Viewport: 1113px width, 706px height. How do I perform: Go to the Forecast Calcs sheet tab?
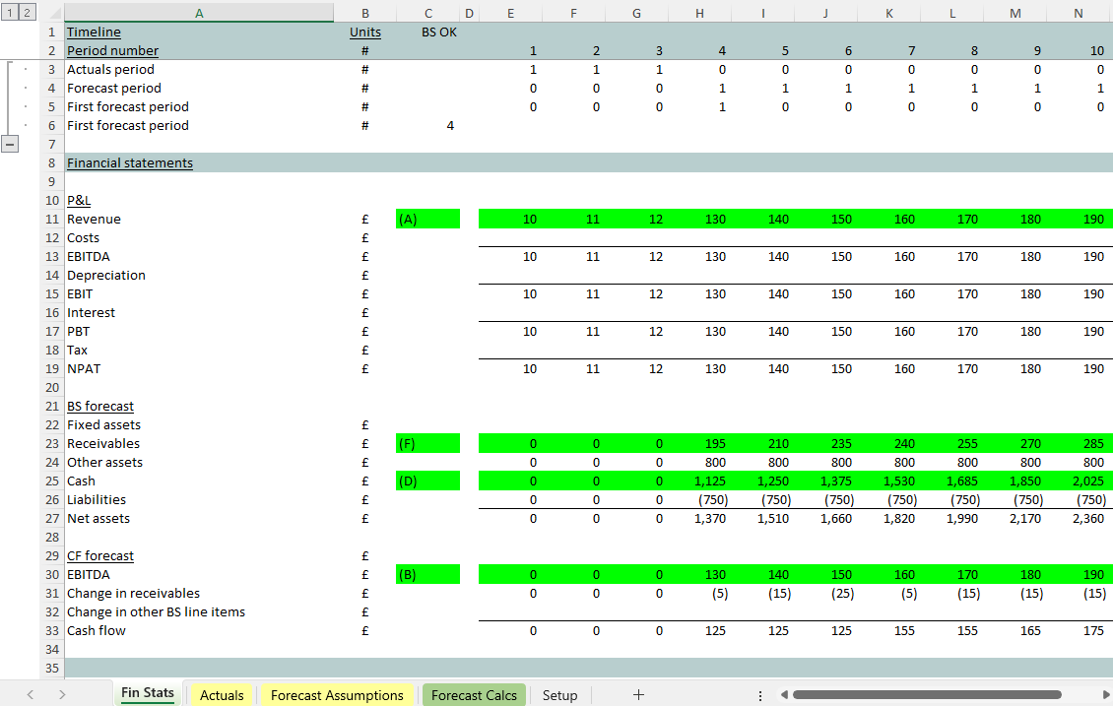tap(474, 695)
